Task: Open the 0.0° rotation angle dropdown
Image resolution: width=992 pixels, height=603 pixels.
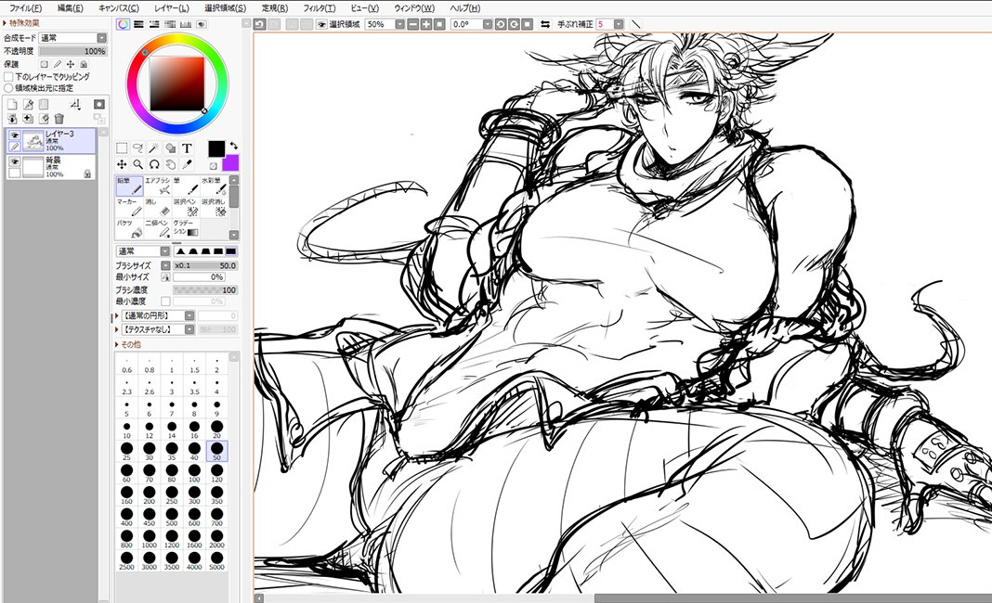Action: (487, 24)
